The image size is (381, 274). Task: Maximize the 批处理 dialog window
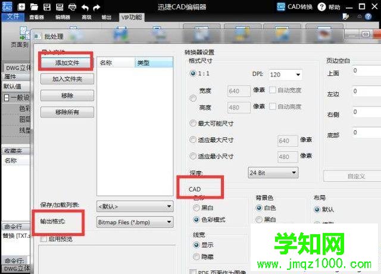click(x=366, y=34)
